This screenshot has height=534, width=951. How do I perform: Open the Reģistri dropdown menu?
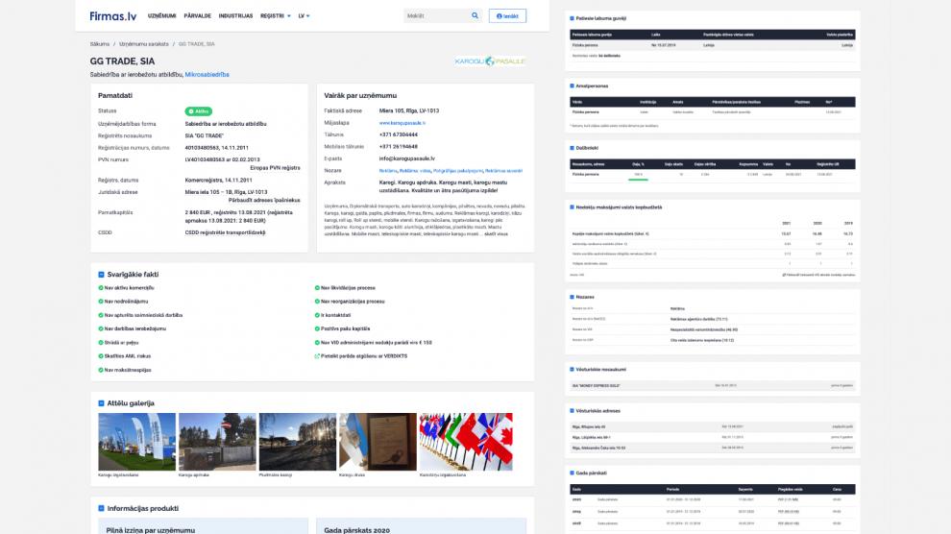tap(275, 16)
